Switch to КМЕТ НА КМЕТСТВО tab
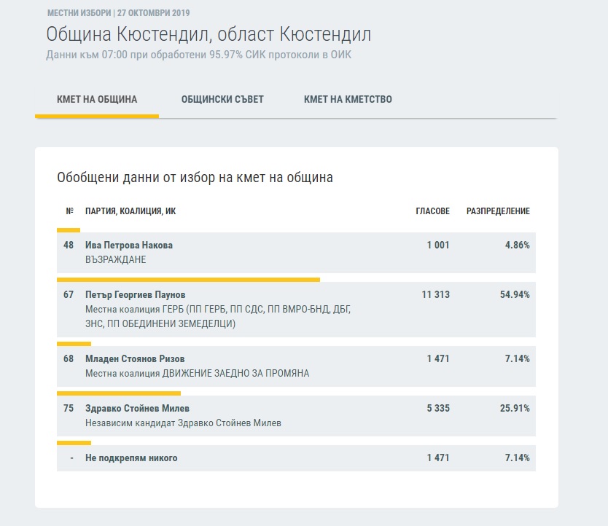Screen dimensions: 608x526 pos(348,100)
